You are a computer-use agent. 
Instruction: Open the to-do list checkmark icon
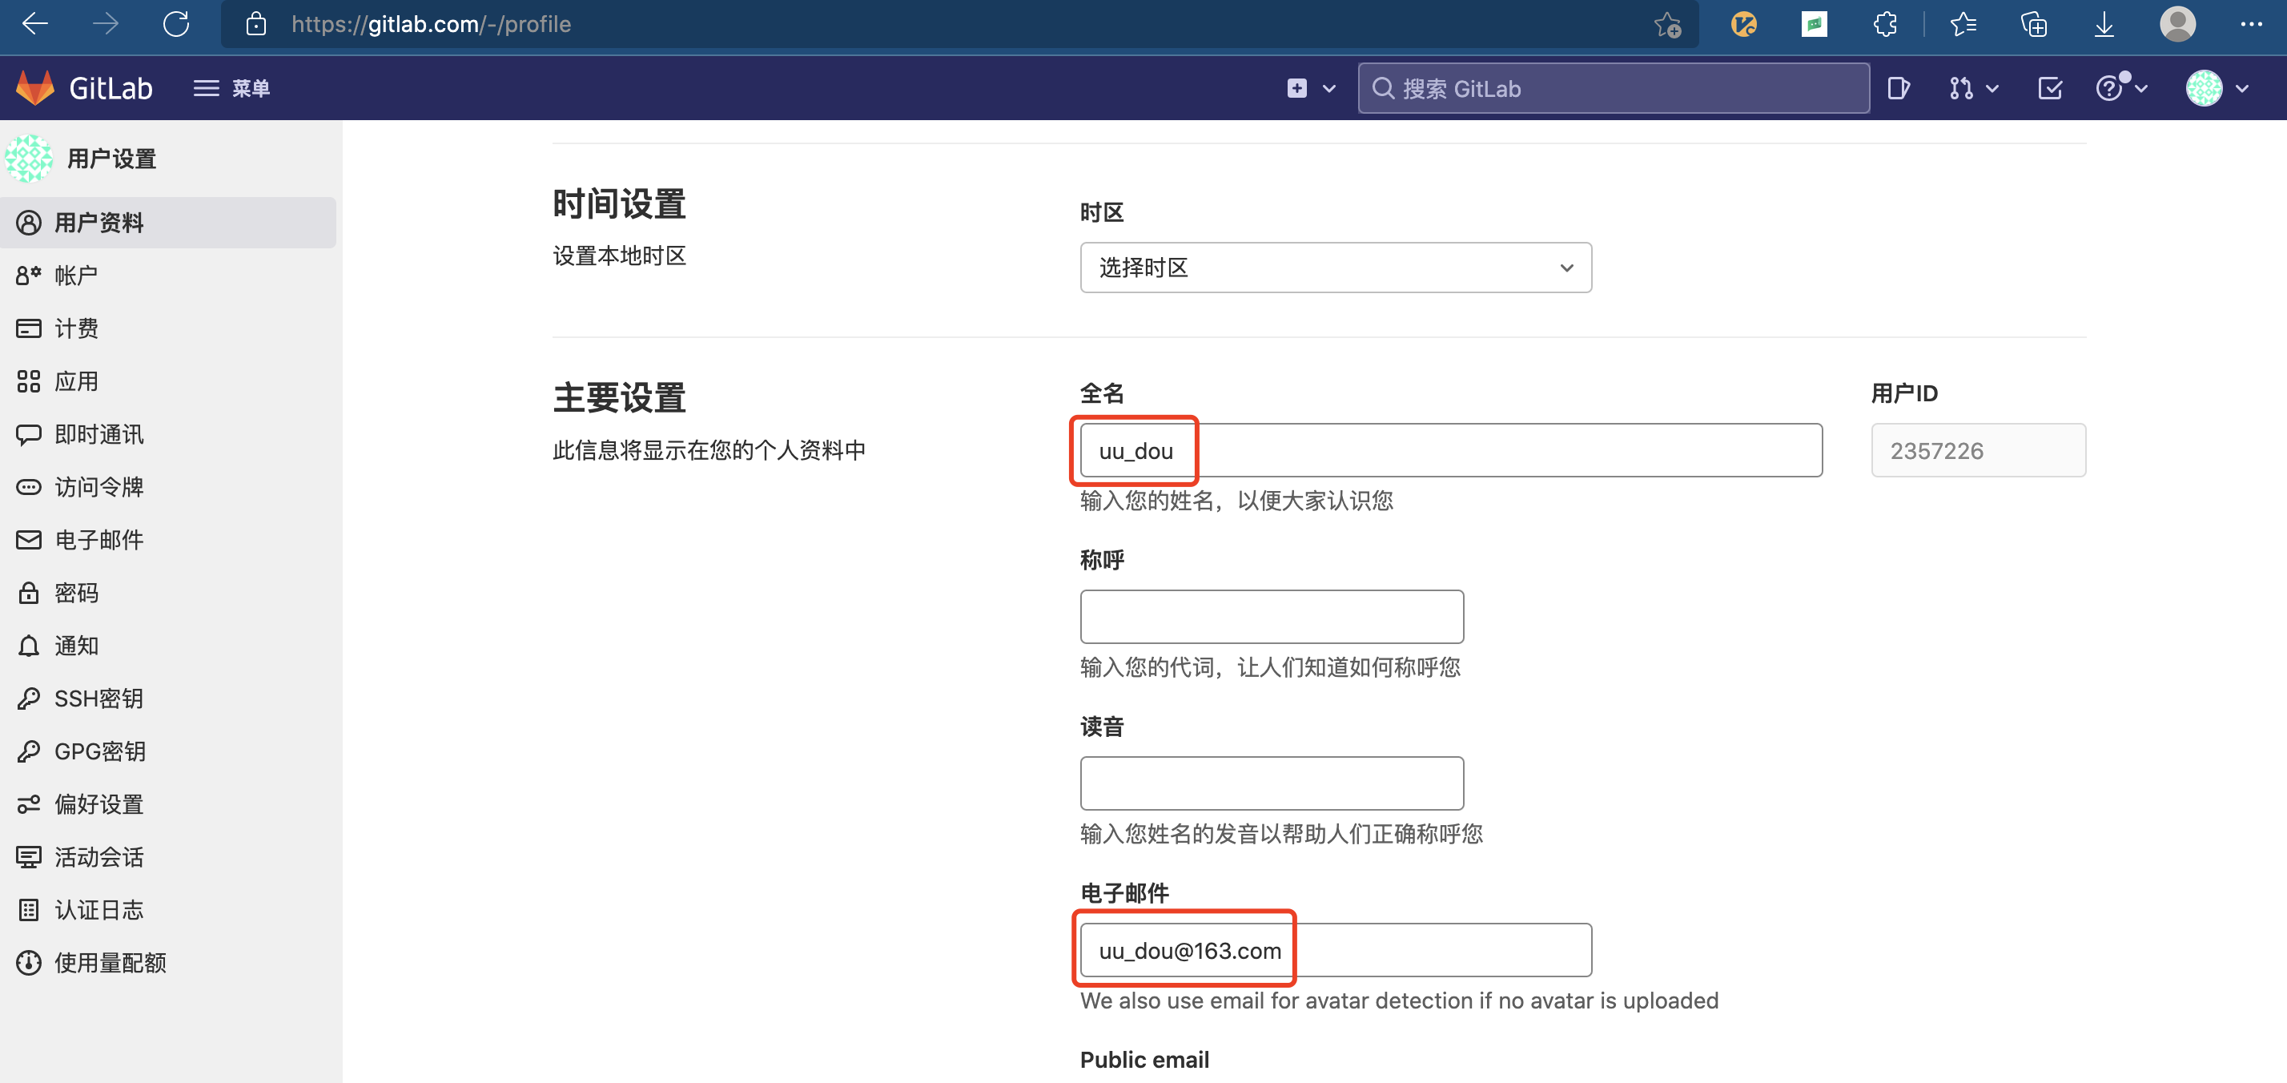(x=2050, y=88)
